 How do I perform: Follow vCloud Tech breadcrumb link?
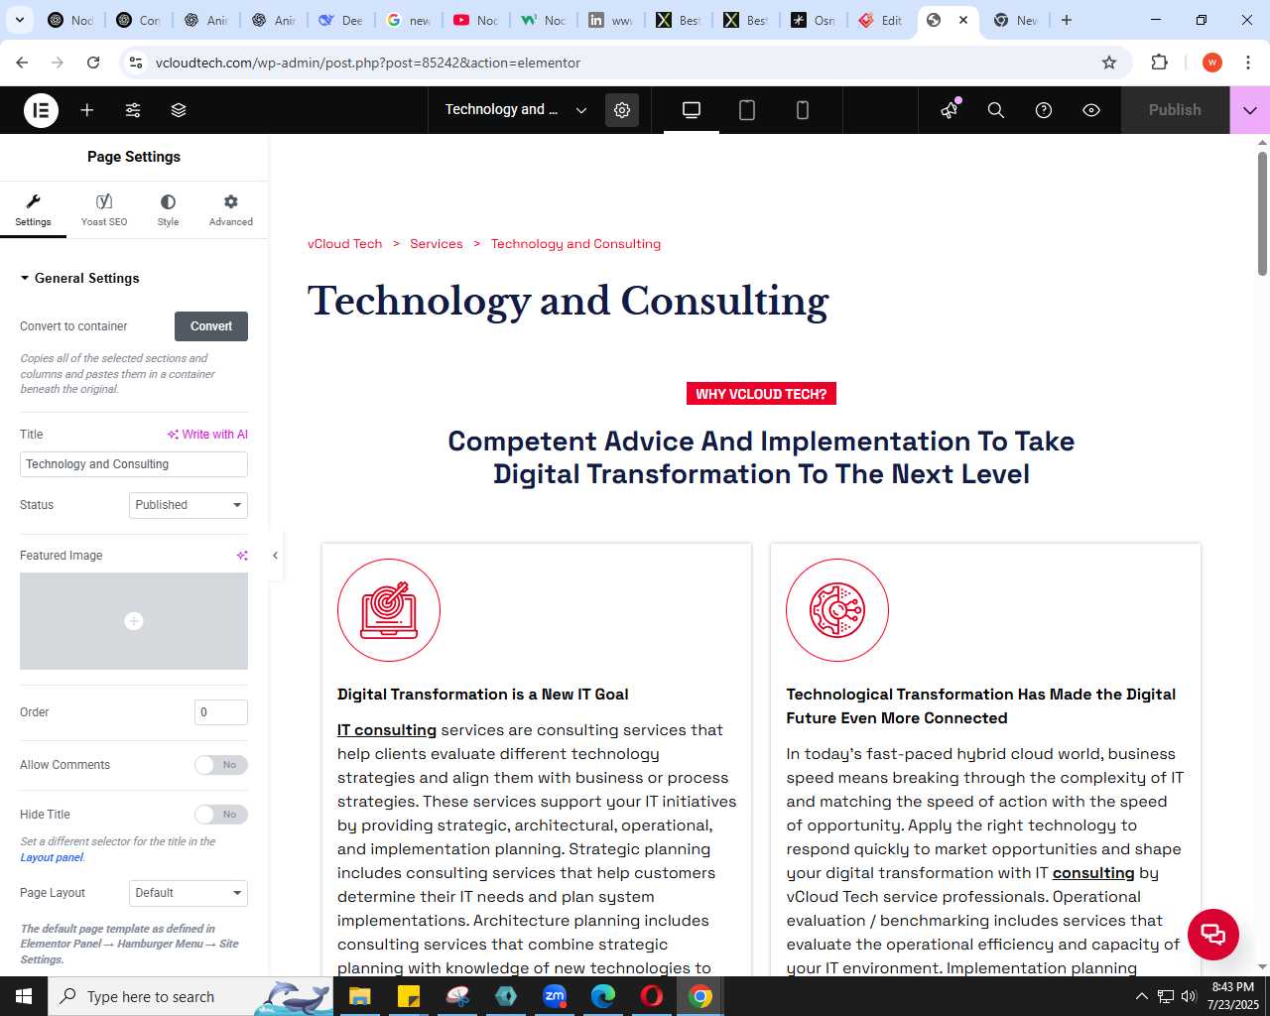point(344,244)
